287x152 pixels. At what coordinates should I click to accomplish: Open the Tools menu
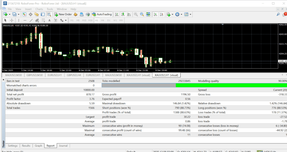pos(50,9)
